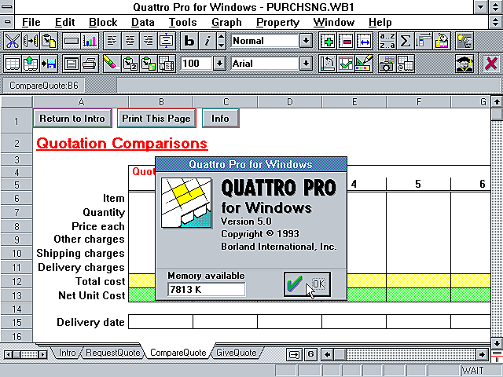503x377 pixels.
Task: Toggle bold with the 'b' button
Action: (x=189, y=41)
